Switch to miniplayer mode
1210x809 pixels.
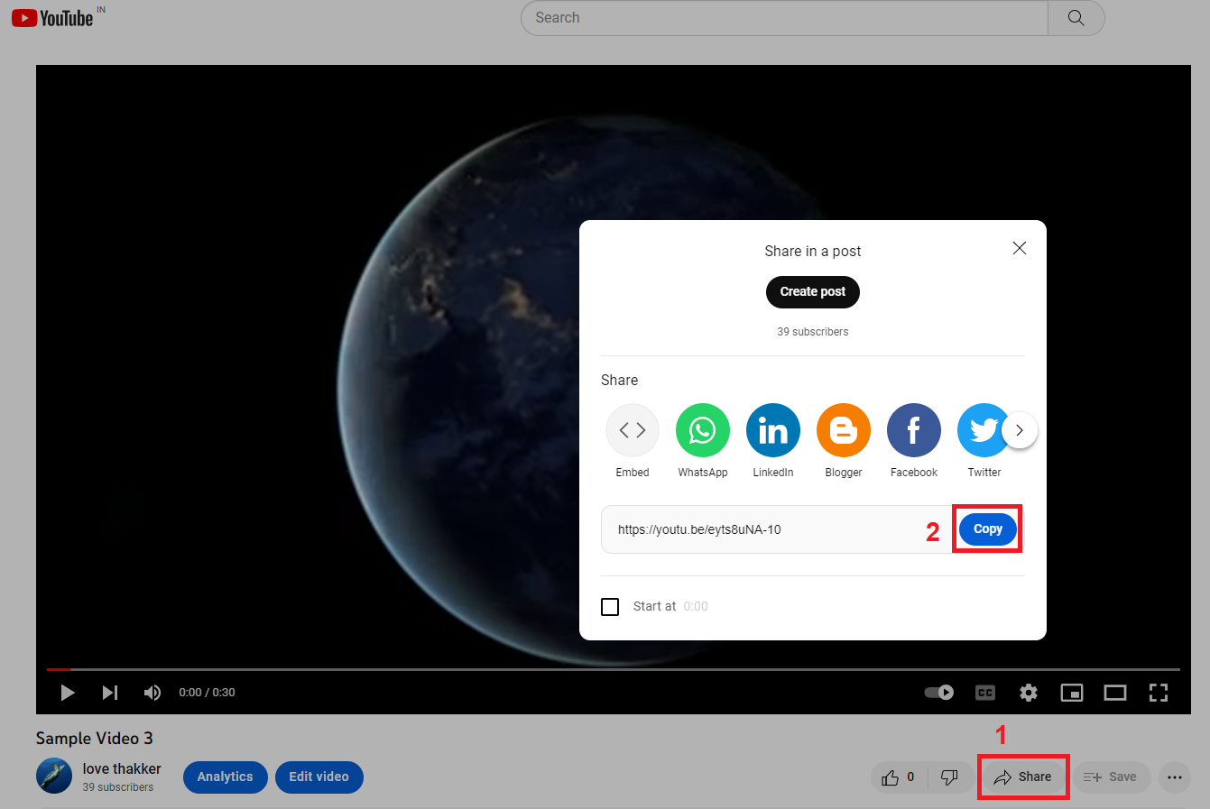(x=1071, y=692)
